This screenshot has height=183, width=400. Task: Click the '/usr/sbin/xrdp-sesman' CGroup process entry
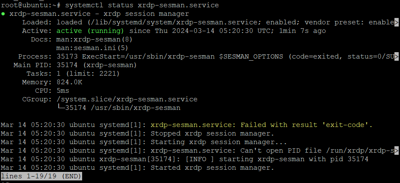(136, 108)
